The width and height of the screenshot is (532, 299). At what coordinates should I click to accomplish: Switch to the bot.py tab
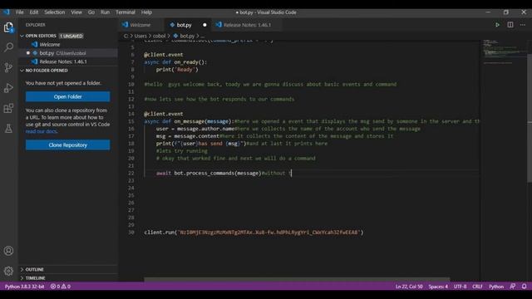coord(184,25)
